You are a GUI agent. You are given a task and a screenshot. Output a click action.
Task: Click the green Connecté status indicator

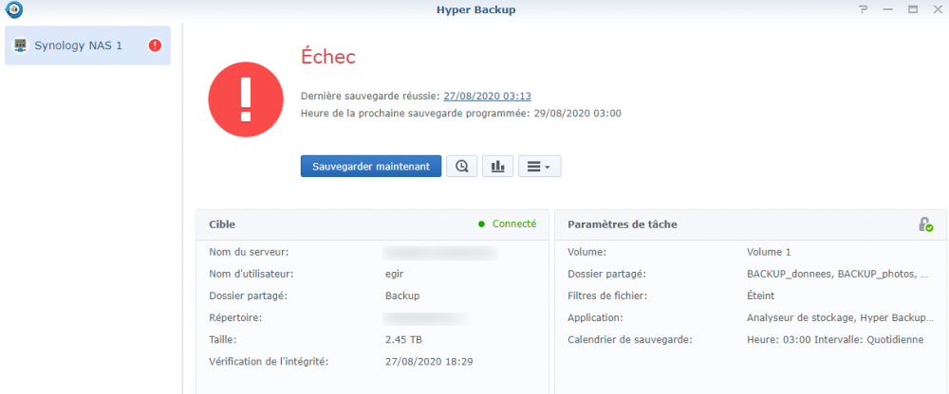tap(507, 224)
